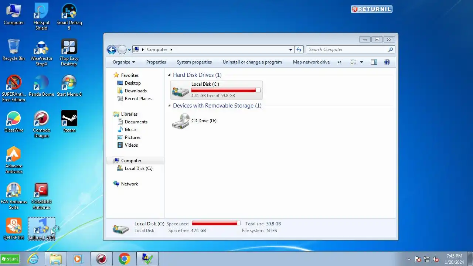Open Comodo Dragon taskbar button
The width and height of the screenshot is (473, 266).
tap(102, 259)
